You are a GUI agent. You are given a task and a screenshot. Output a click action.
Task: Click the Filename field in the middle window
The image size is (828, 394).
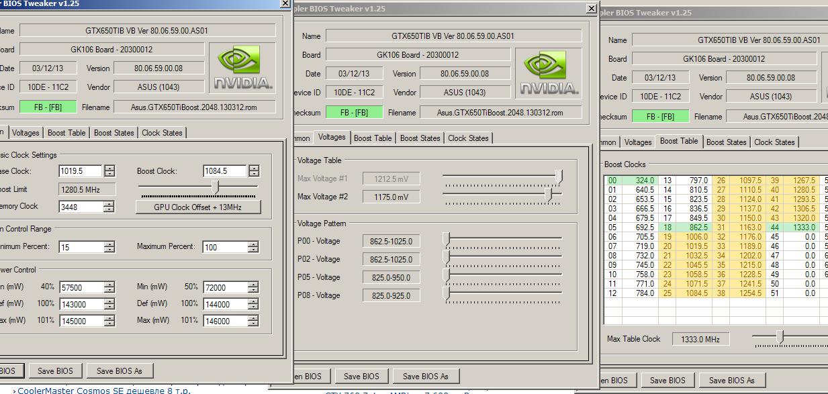[x=500, y=113]
